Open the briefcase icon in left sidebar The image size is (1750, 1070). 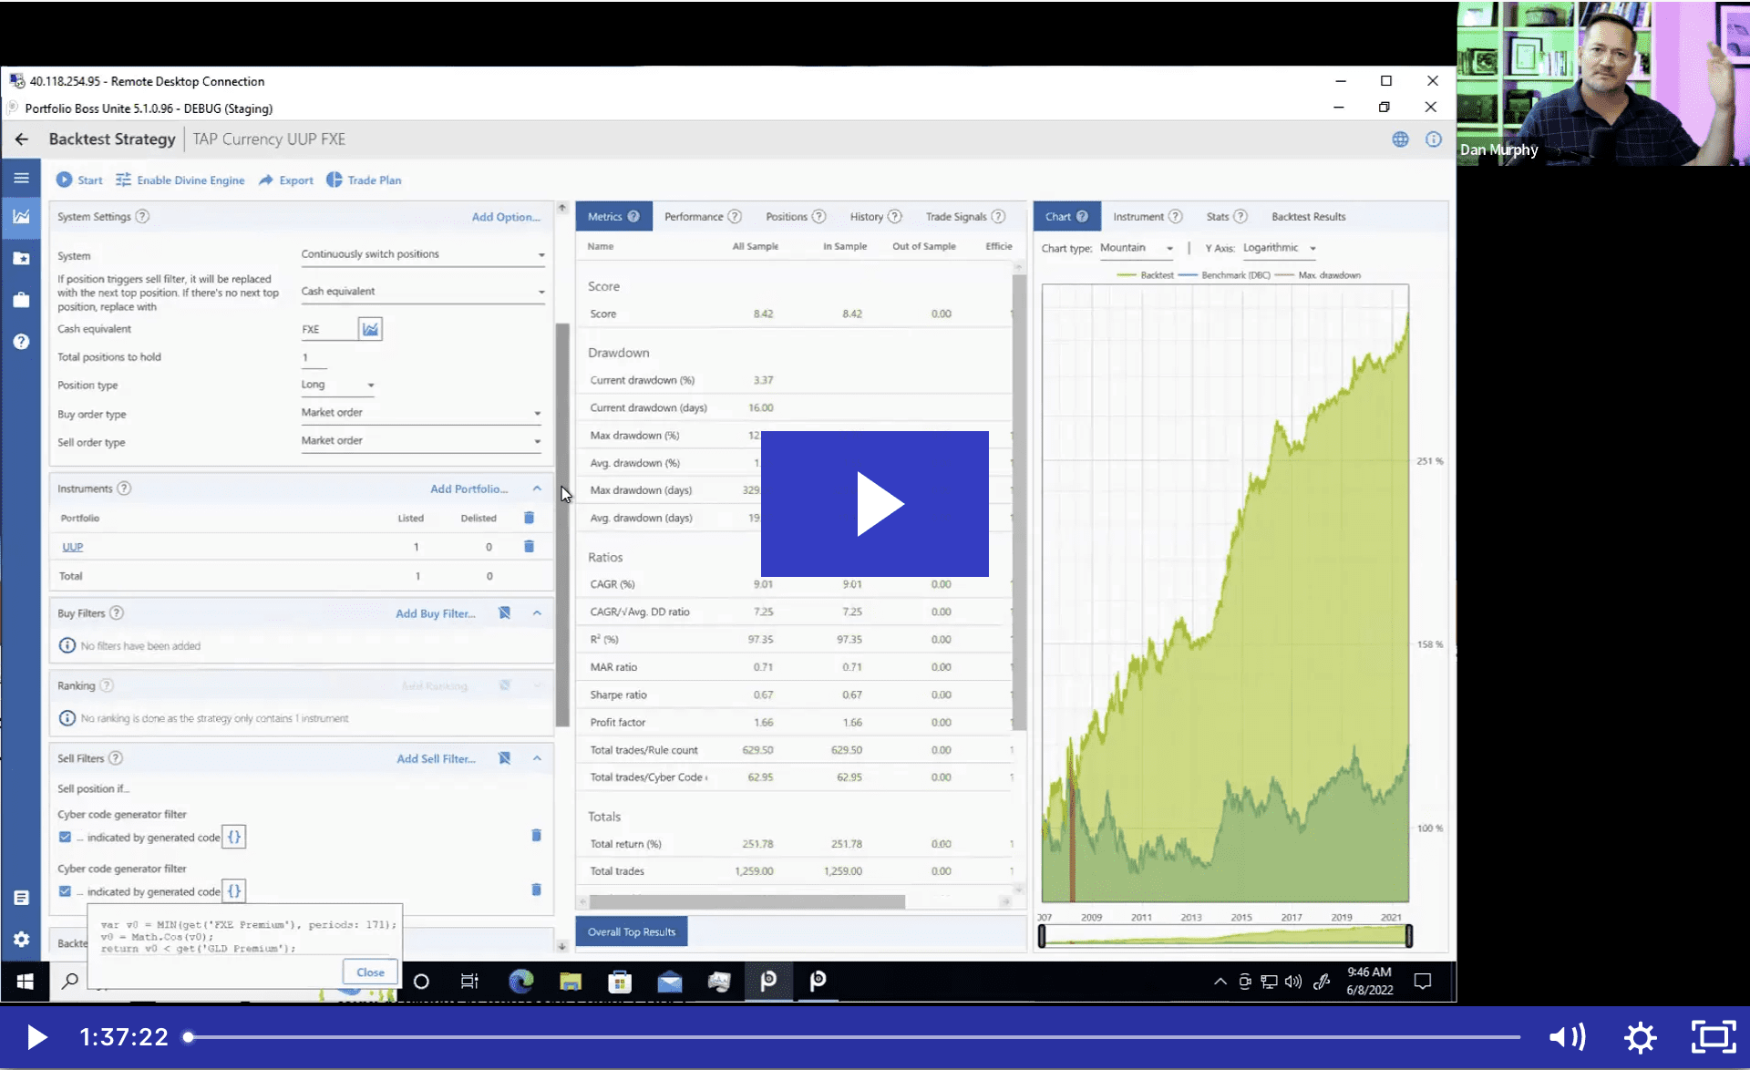(21, 300)
